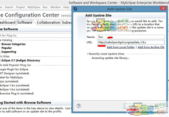Viewport: 169px width, 117px height.
Task: Click Mylyn (w/related) entry
Action: point(9,82)
